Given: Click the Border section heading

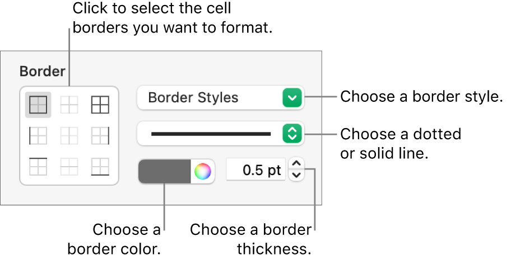Looking at the screenshot, I should pos(43,72).
